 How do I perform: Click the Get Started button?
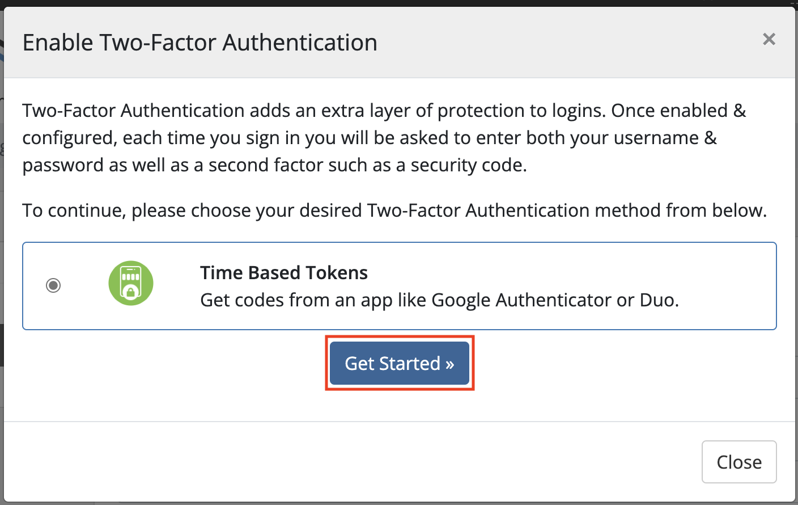point(400,363)
